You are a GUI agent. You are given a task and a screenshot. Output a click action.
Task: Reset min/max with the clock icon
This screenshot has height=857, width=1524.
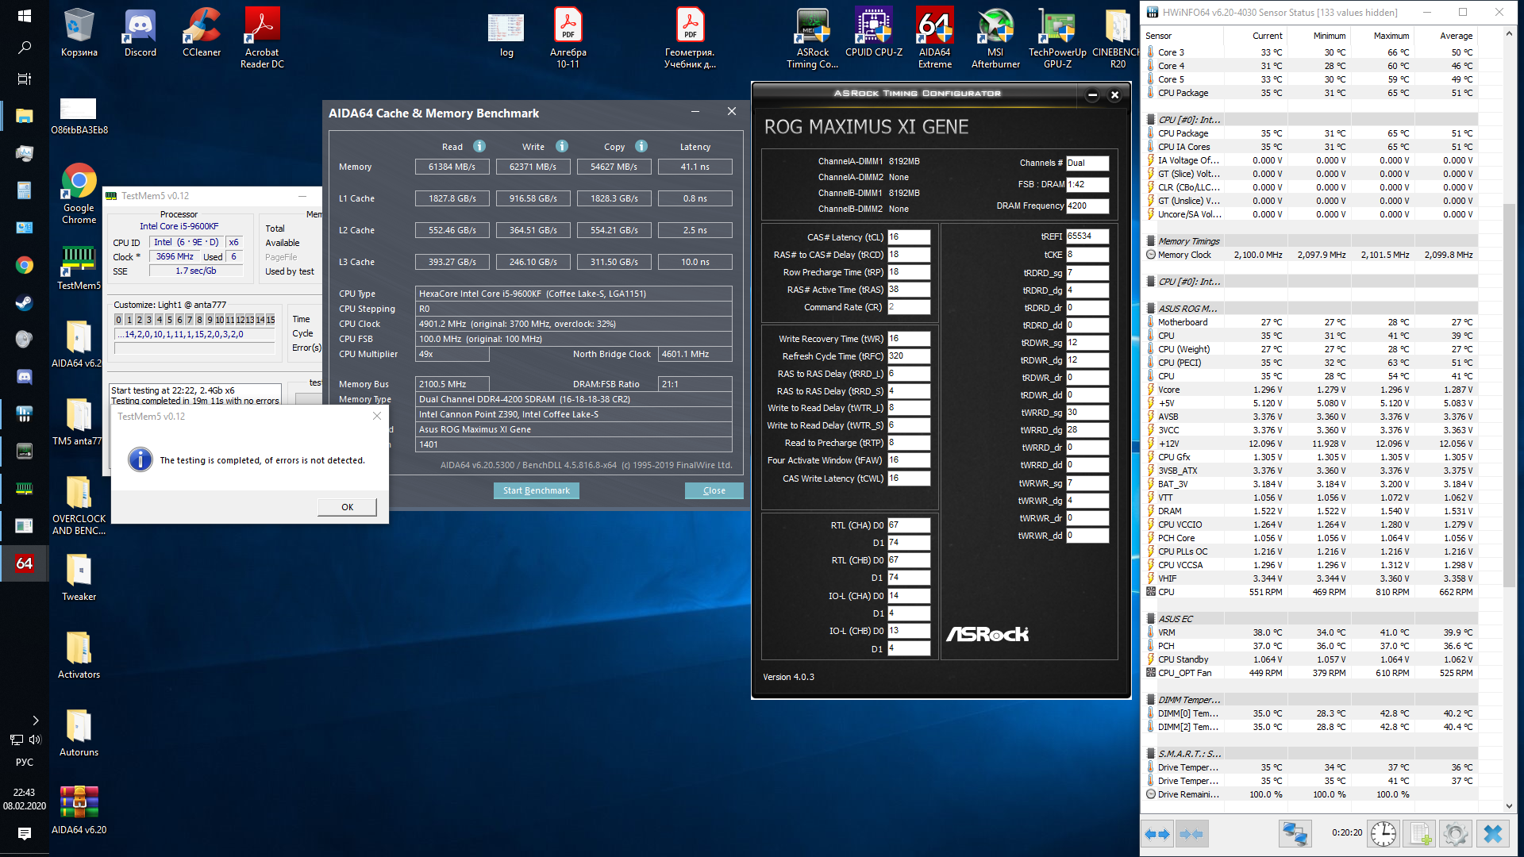click(1383, 834)
